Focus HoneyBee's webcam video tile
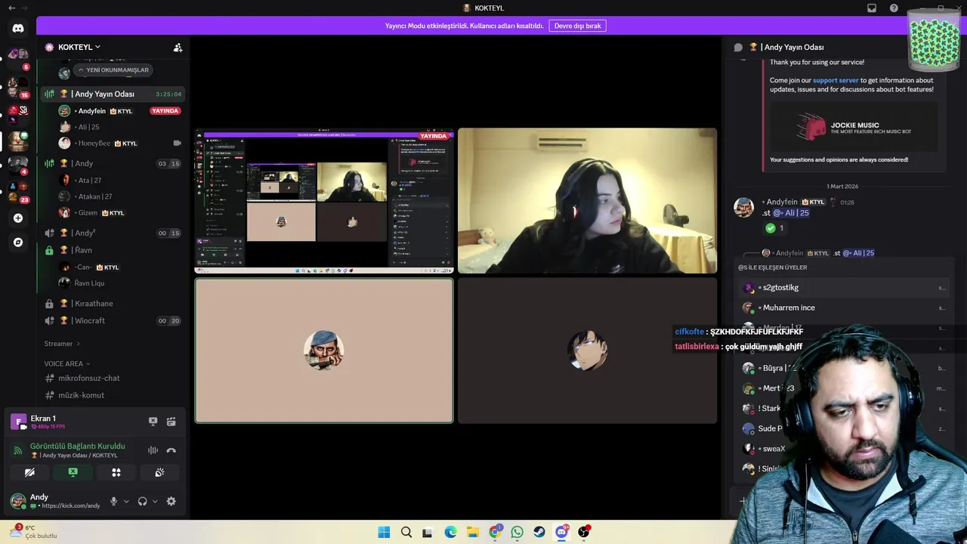967x544 pixels. [587, 200]
